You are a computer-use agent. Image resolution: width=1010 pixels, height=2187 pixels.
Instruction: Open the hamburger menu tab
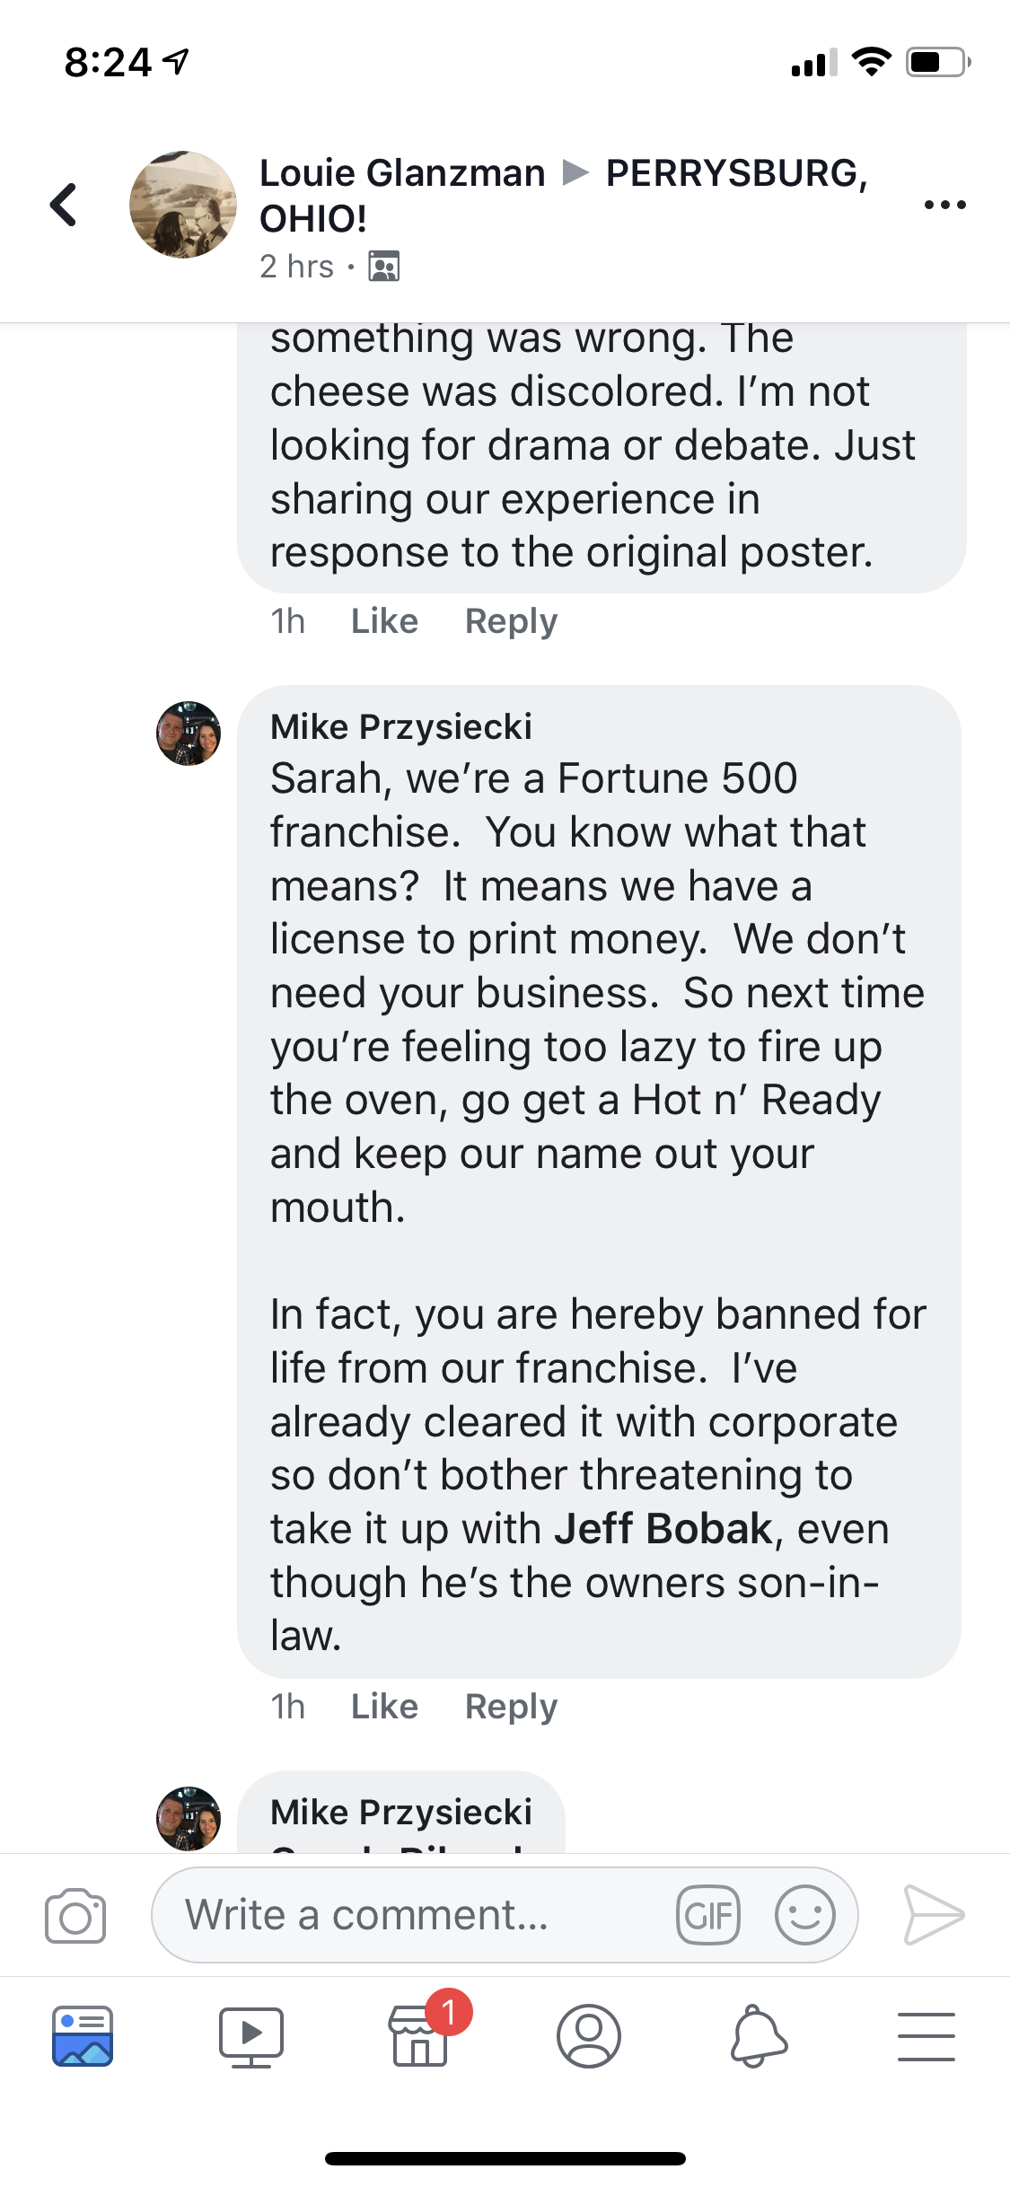[926, 2036]
